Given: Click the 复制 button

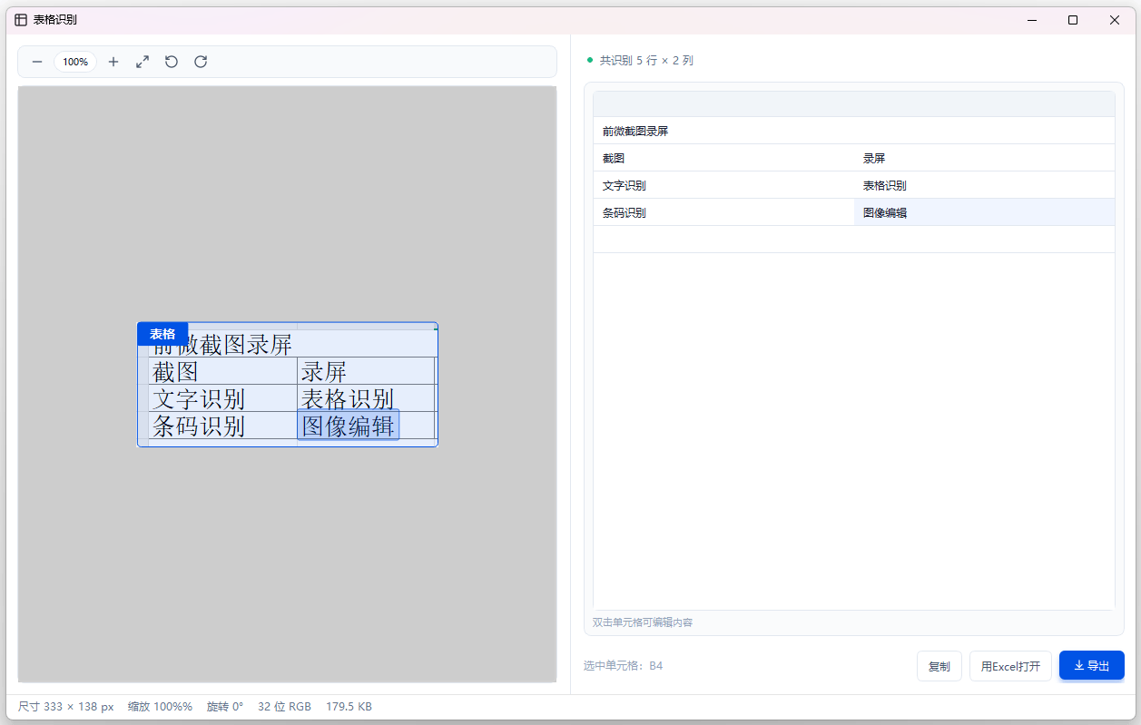Looking at the screenshot, I should tap(939, 666).
